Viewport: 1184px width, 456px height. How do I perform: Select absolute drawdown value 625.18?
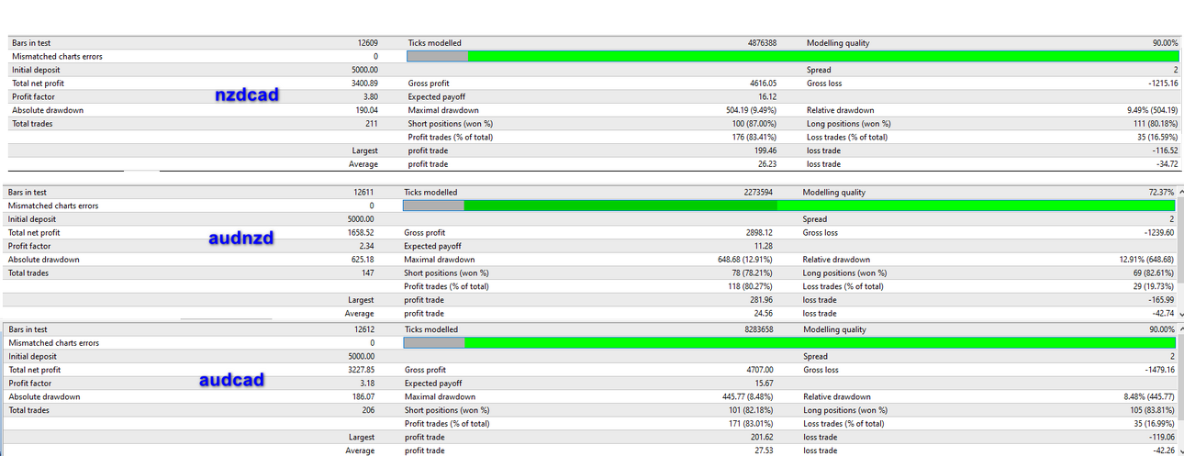pyautogui.click(x=363, y=260)
